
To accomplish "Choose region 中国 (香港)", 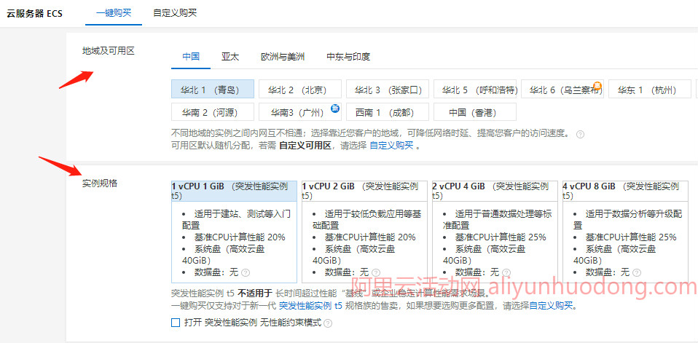I will click(475, 112).
